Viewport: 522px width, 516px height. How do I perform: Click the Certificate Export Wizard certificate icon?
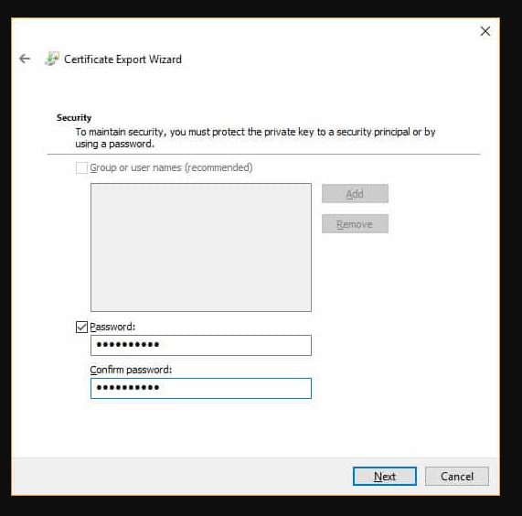pyautogui.click(x=52, y=59)
